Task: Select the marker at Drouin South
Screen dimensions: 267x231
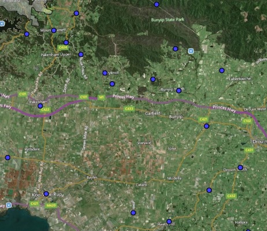Action: 240,167
